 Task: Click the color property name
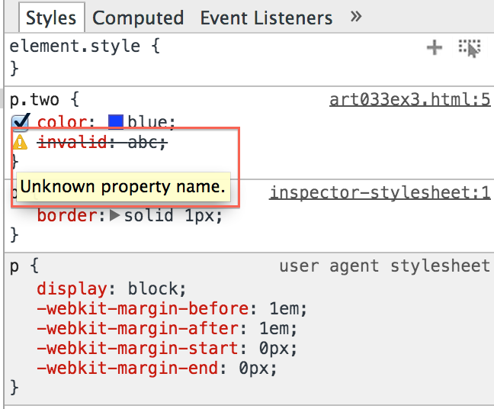pos(62,122)
